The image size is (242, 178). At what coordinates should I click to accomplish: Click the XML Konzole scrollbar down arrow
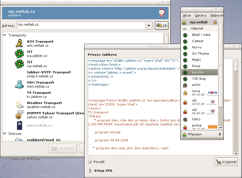(x=236, y=153)
